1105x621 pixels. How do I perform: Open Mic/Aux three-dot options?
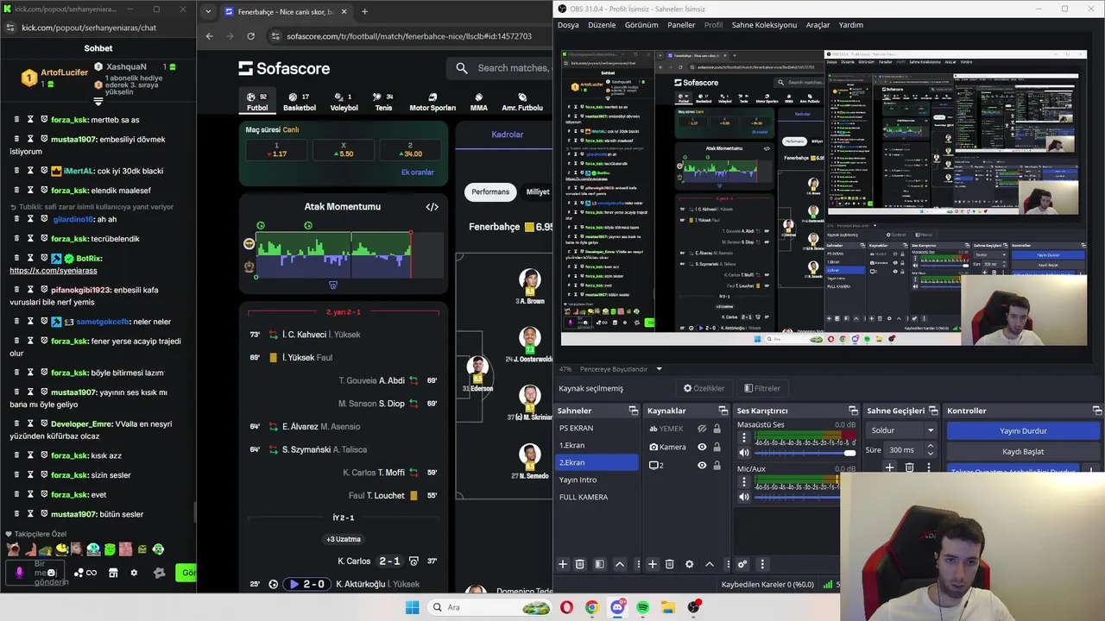(744, 482)
